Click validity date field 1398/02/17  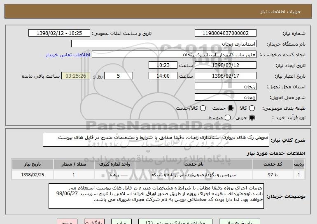(x=226, y=76)
